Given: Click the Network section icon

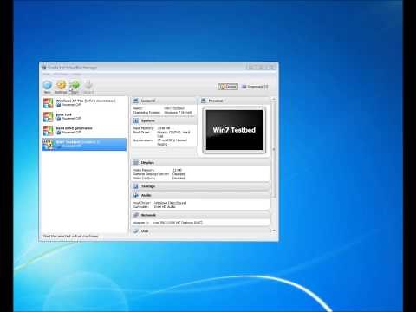Looking at the screenshot, I should pyautogui.click(x=136, y=215).
